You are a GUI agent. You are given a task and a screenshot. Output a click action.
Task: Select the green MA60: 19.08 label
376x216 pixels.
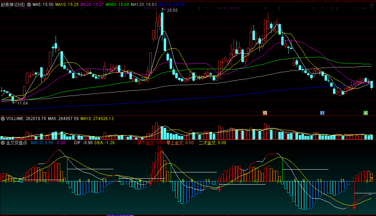[117, 5]
